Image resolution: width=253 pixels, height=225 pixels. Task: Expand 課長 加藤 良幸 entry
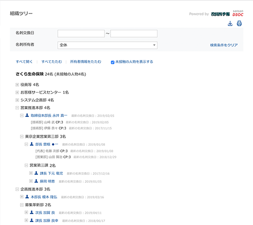tap(26, 220)
